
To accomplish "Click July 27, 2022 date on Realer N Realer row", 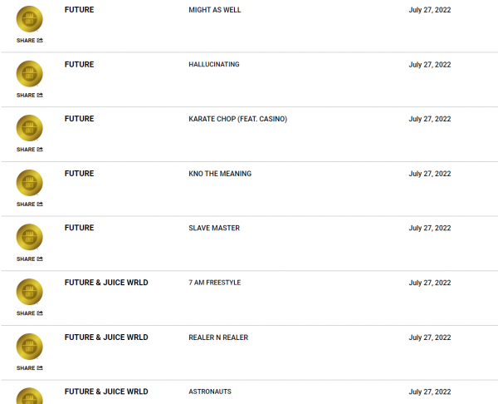I will (x=430, y=337).
